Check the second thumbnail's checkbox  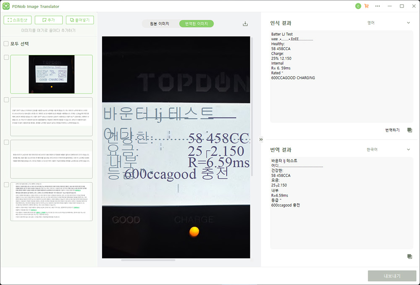pos(6,100)
